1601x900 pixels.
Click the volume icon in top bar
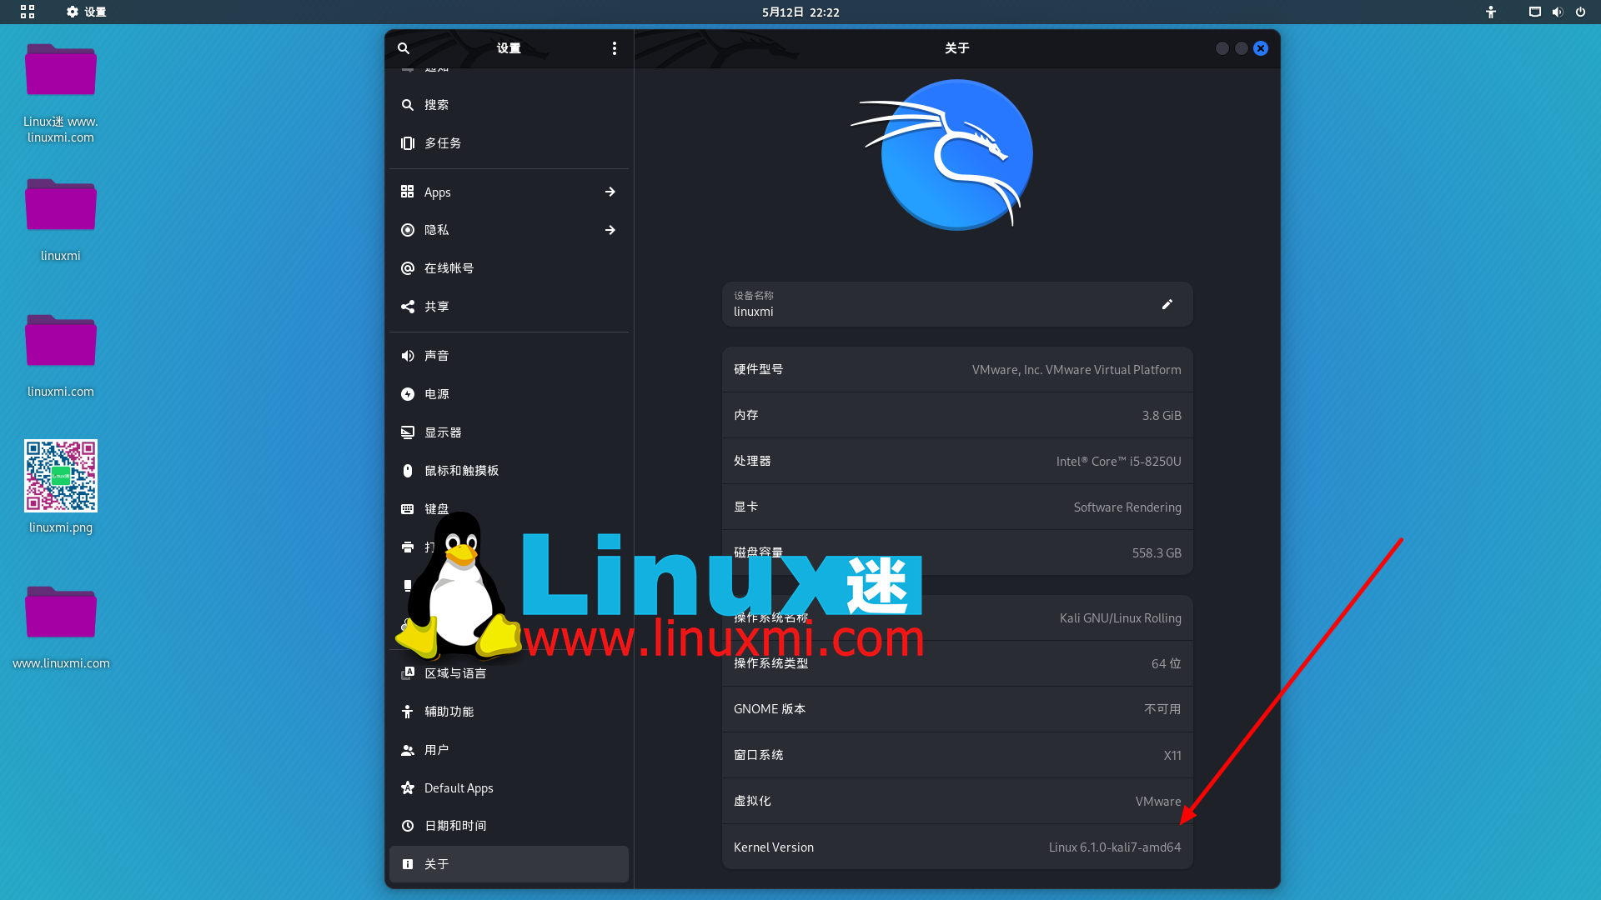tap(1557, 12)
